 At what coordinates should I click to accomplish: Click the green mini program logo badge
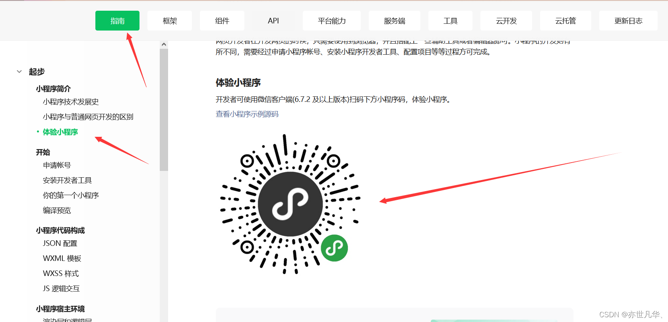pyautogui.click(x=334, y=248)
